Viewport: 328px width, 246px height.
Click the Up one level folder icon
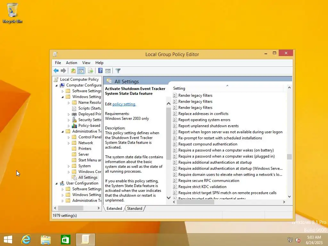pyautogui.click(x=73, y=71)
